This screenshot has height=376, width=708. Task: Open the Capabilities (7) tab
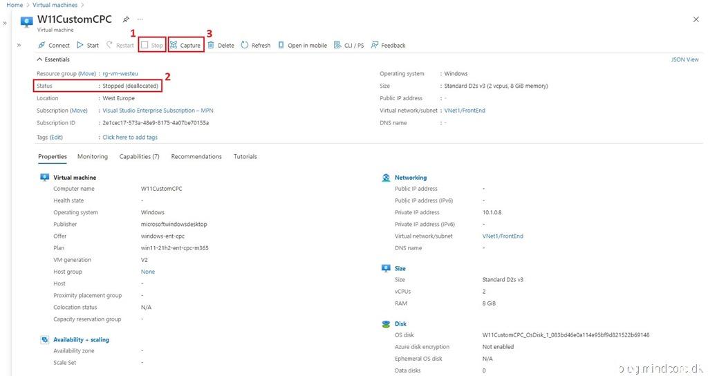(139, 157)
